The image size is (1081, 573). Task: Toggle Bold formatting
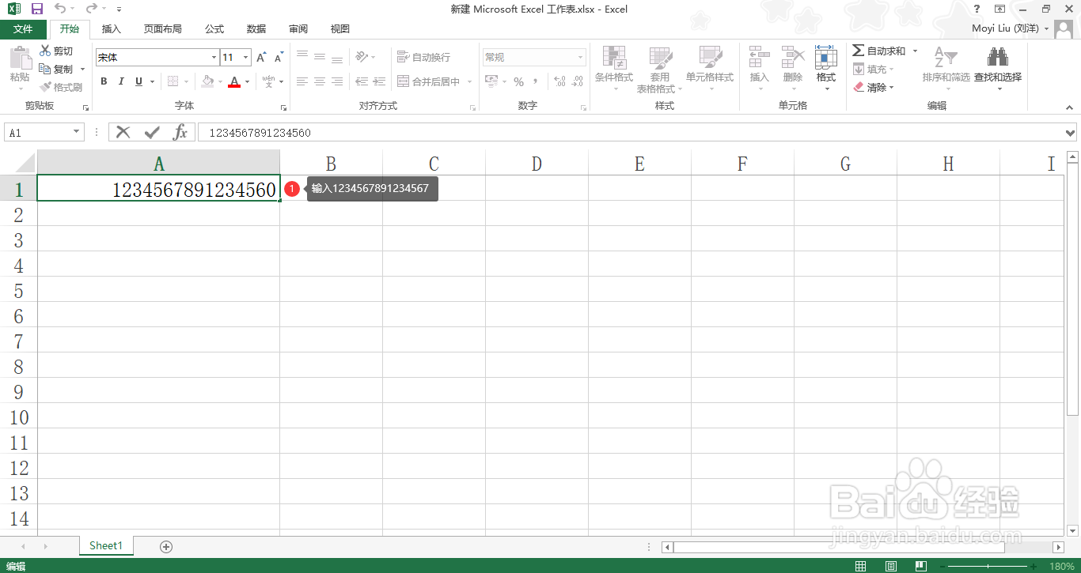point(104,81)
